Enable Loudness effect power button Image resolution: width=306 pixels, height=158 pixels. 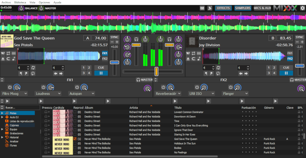[43, 87]
